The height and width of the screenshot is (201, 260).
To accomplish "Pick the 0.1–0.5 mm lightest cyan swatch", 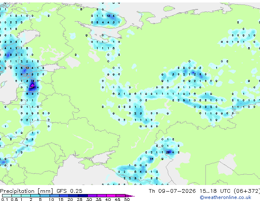I will 7,196.
